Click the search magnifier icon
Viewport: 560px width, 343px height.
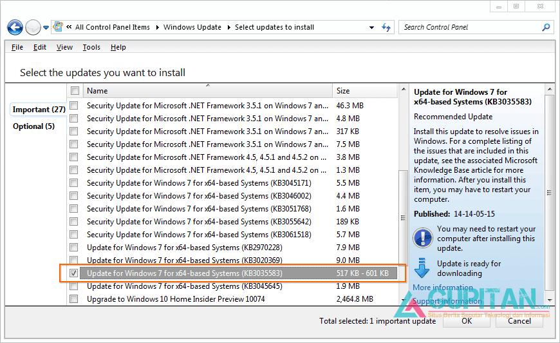pos(546,27)
